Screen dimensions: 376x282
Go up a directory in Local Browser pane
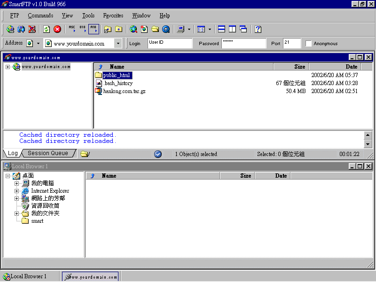[93, 176]
